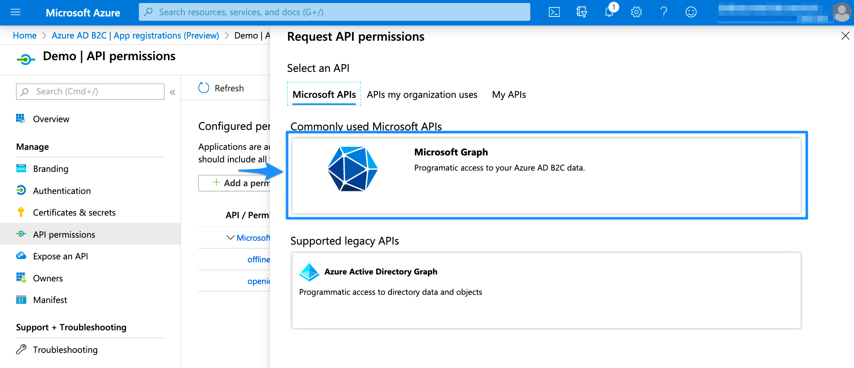This screenshot has height=368, width=854.
Task: Switch to My APIs tab
Action: pyautogui.click(x=509, y=95)
